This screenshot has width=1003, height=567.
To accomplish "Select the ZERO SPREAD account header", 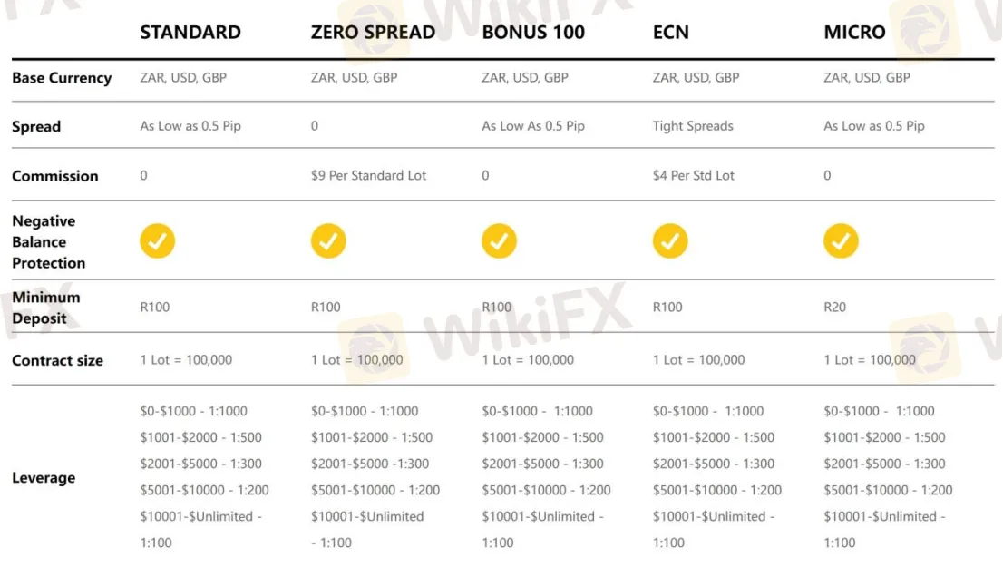I will (373, 33).
